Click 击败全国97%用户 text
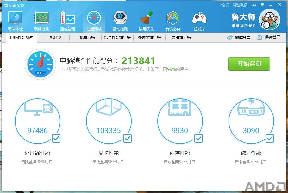The width and height of the screenshot is (288, 193). coord(179,162)
